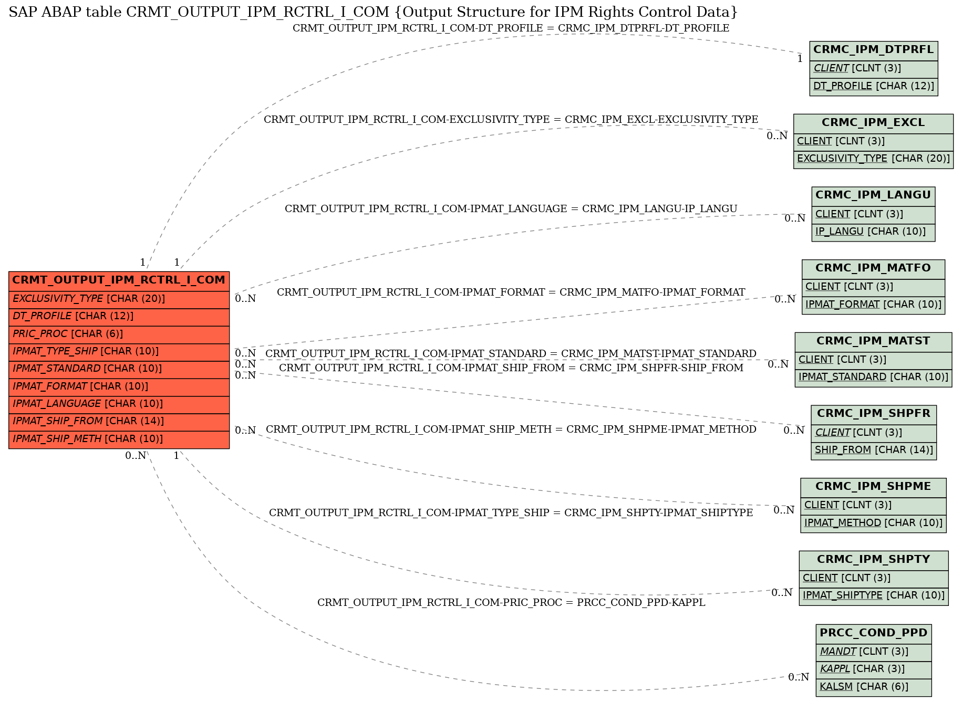Click the SAP ABAP table title text
Screen dimensions: 962x702
[x=373, y=12]
